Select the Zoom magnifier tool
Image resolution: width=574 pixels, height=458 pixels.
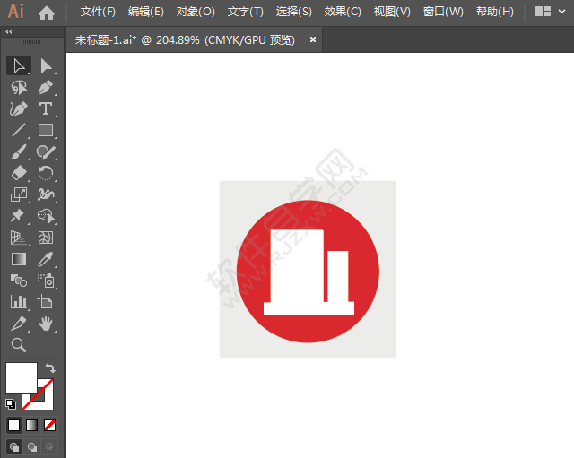tap(19, 344)
